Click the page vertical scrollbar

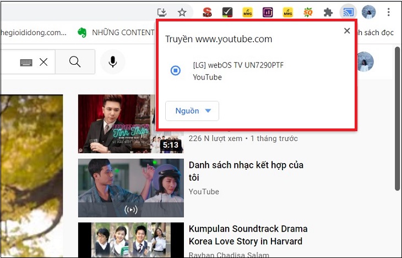(x=397, y=119)
